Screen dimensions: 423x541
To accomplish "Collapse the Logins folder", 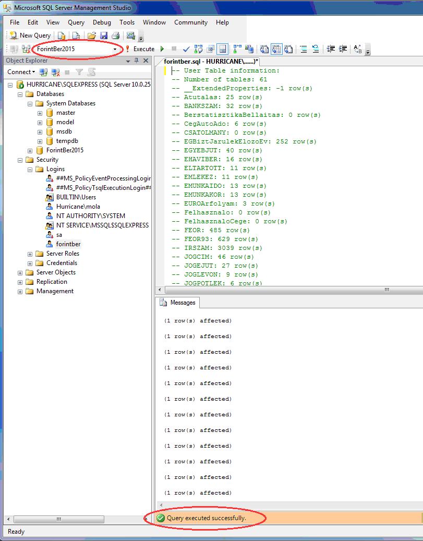I will [x=30, y=170].
